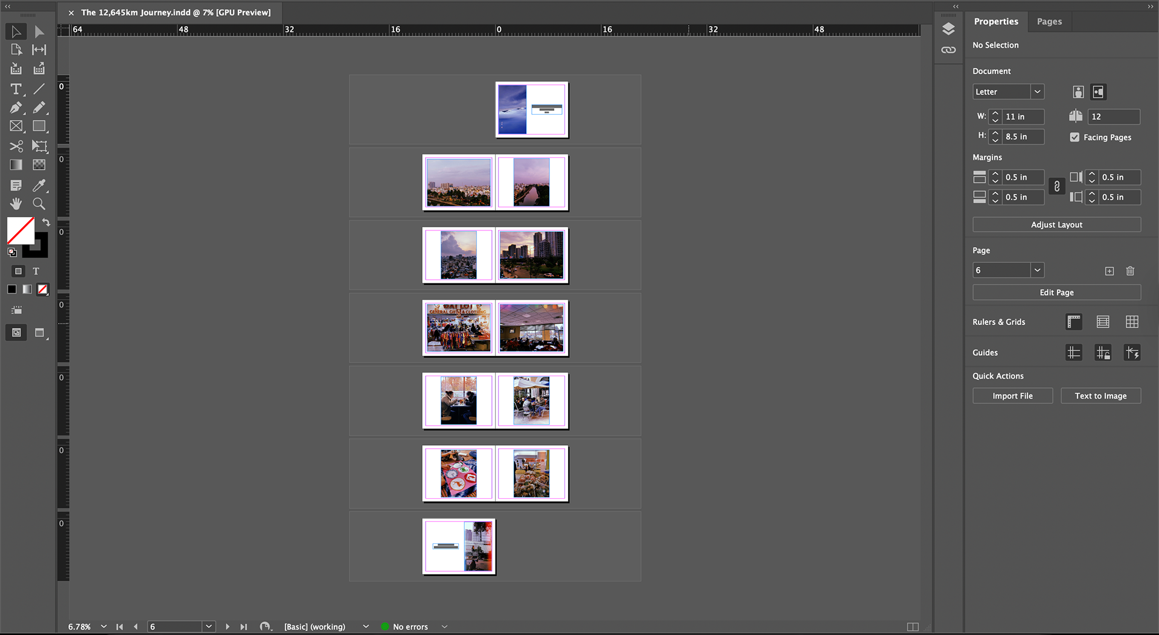The width and height of the screenshot is (1159, 635).
Task: Click the Text to Image quick action
Action: tap(1100, 396)
